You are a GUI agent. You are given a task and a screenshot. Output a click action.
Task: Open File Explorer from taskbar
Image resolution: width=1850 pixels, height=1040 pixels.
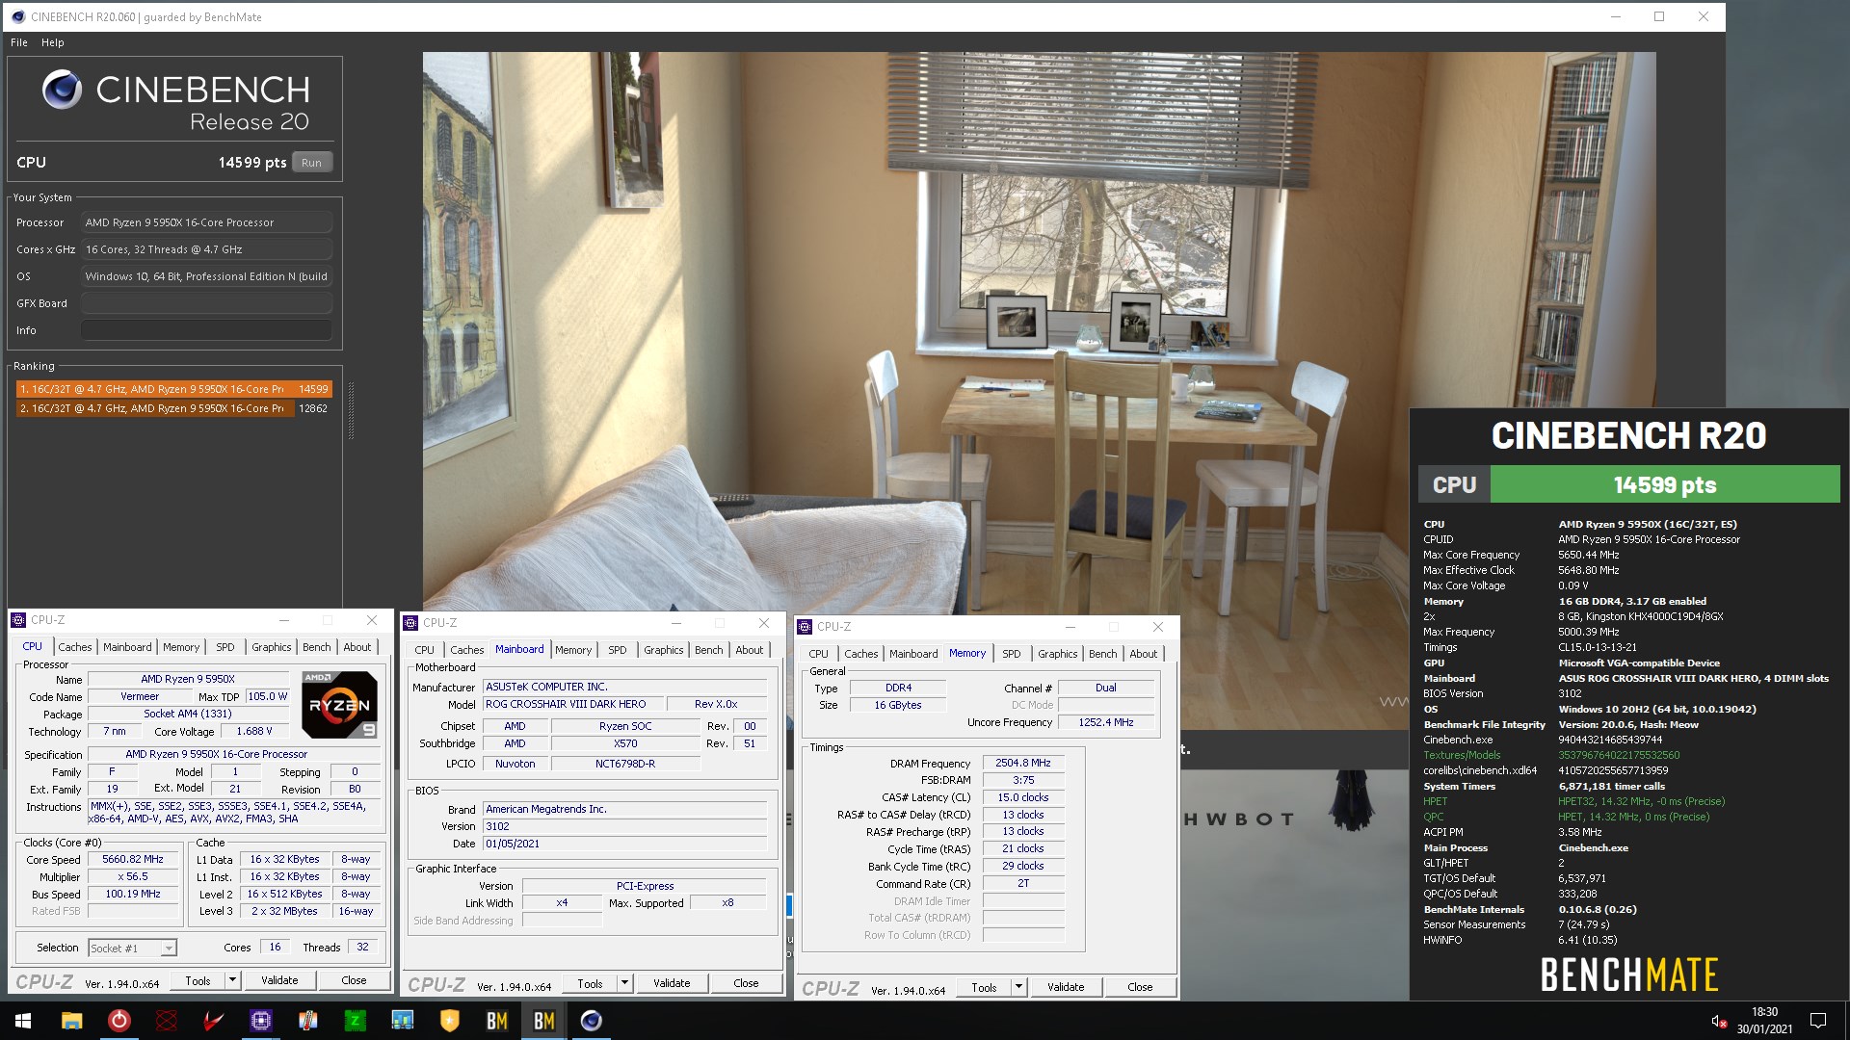pyautogui.click(x=71, y=1021)
